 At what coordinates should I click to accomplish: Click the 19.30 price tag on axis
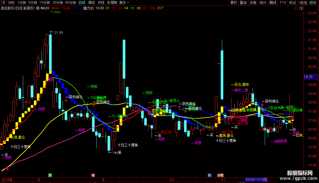click(311, 77)
